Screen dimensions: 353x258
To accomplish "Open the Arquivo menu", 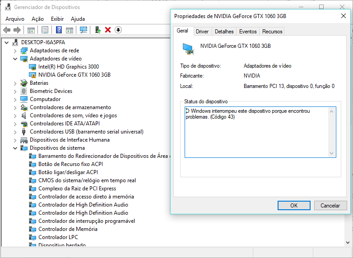I will click(15, 19).
